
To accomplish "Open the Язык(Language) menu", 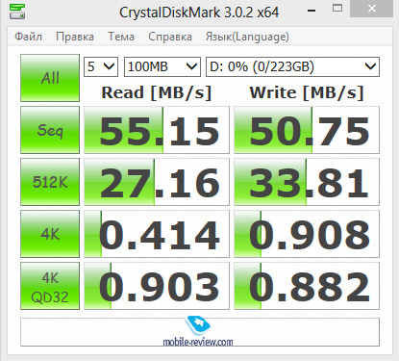I will pos(247,37).
